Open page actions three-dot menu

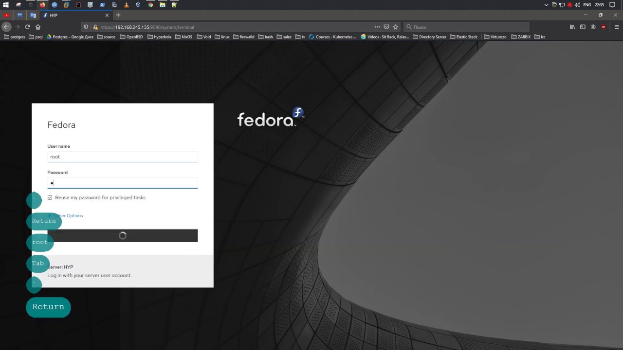(377, 27)
